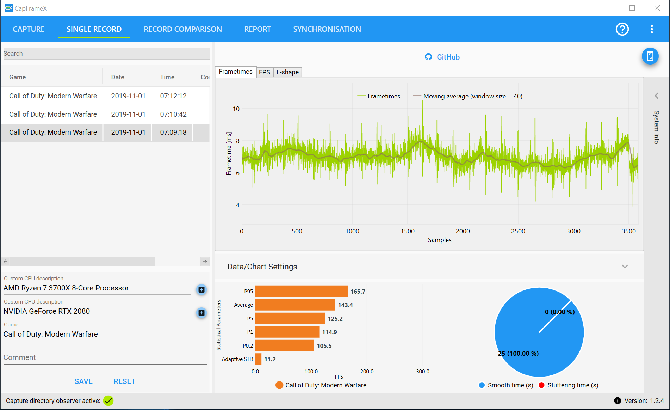Click the version info icon
The height and width of the screenshot is (410, 670).
(618, 401)
